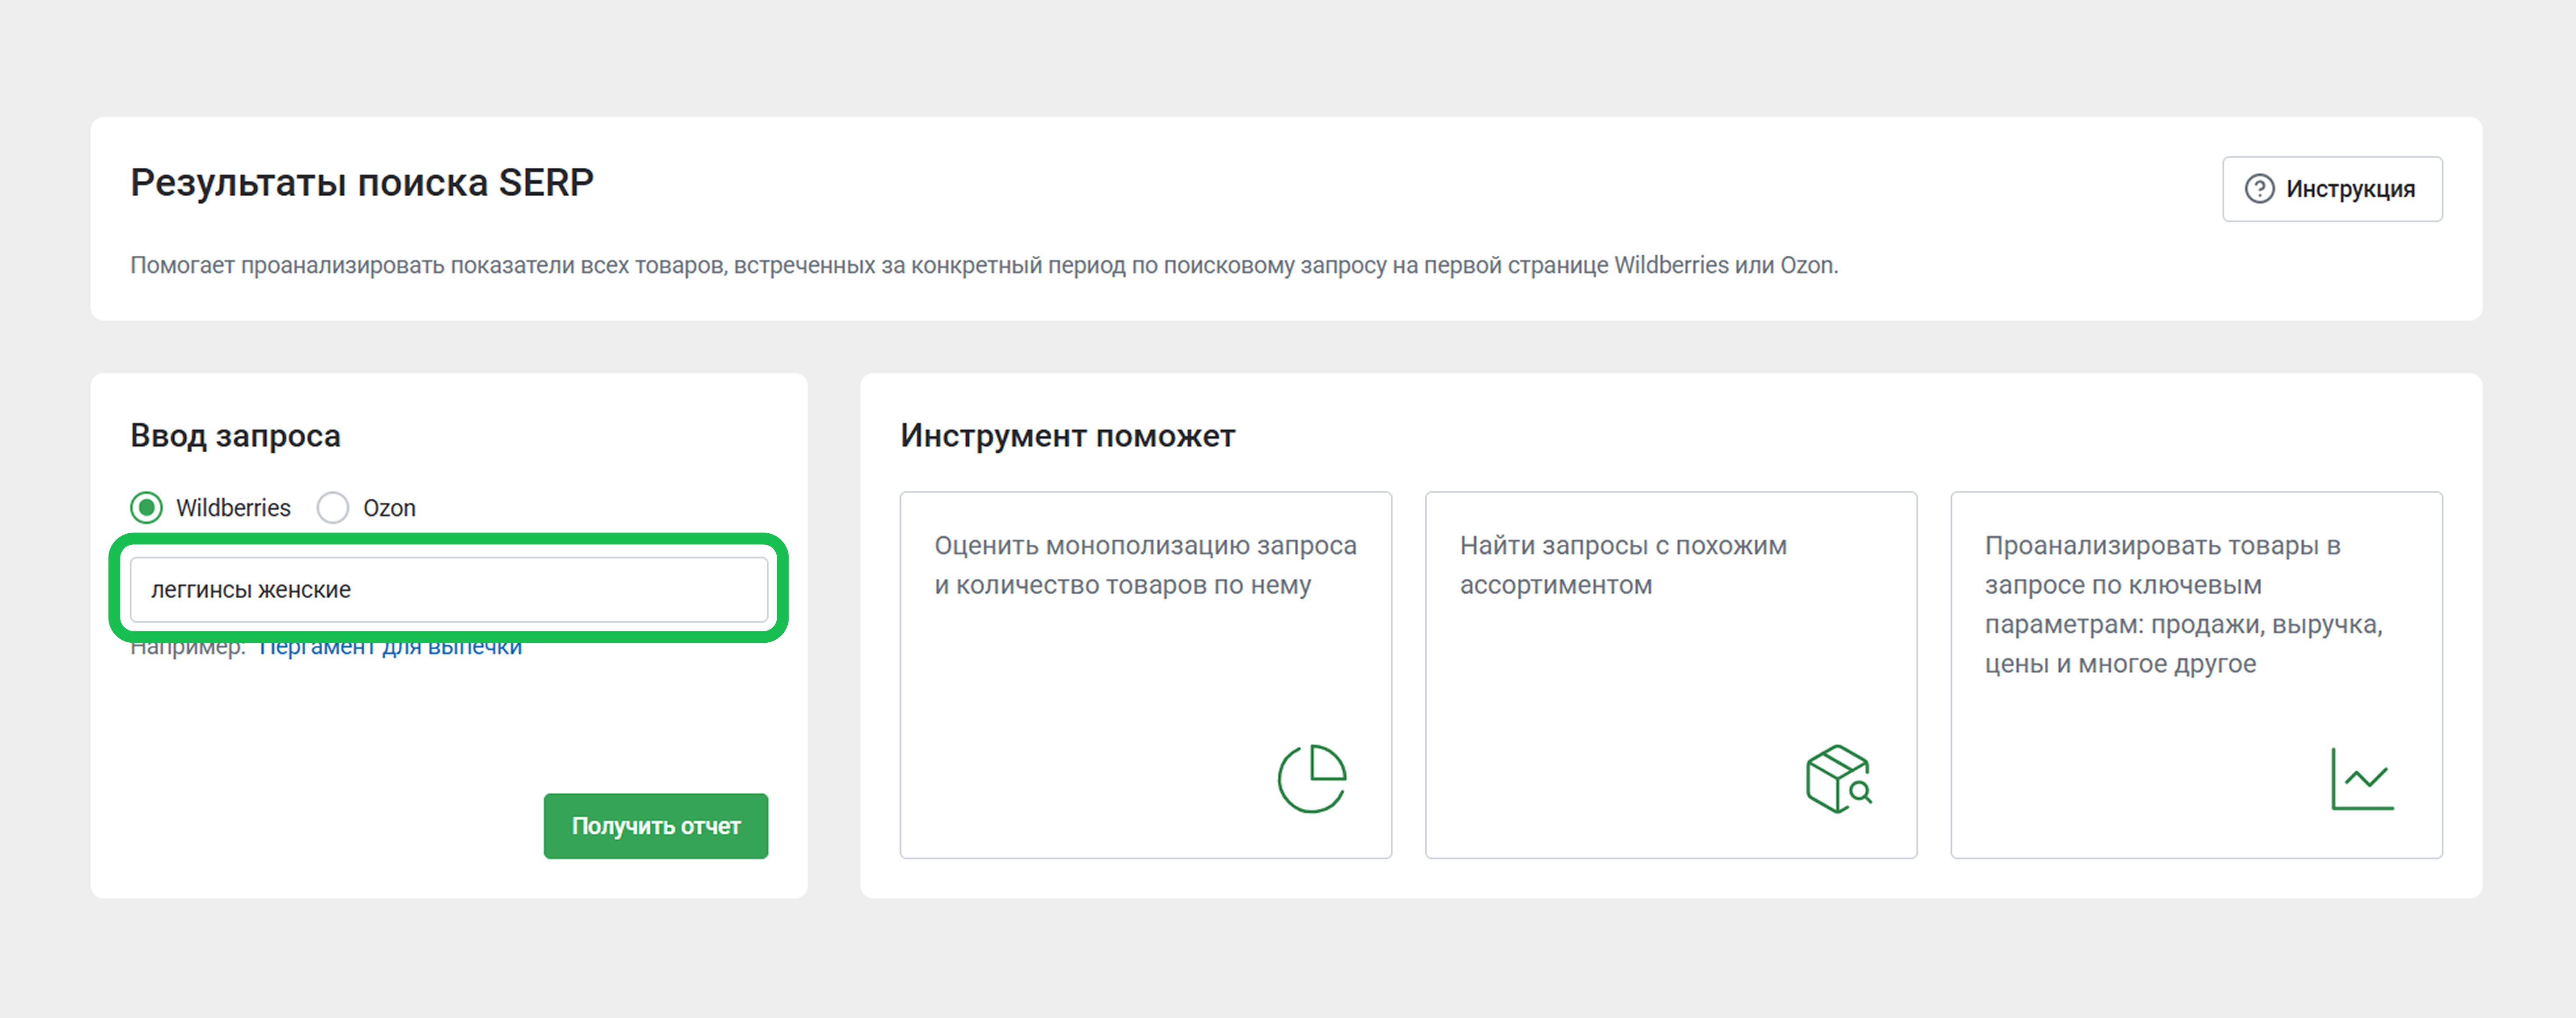
Task: Click the Результаты поиска SERP heading
Action: point(362,183)
